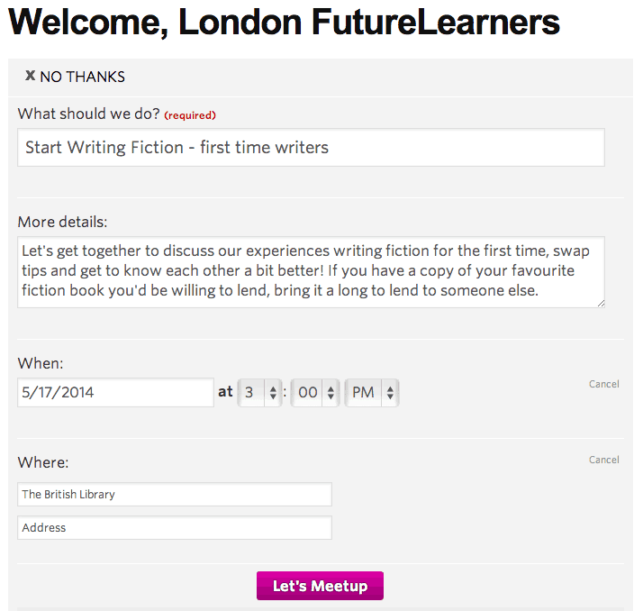Click Cancel link in the Where section
Screen dimensions: 643x611
[x=603, y=460]
